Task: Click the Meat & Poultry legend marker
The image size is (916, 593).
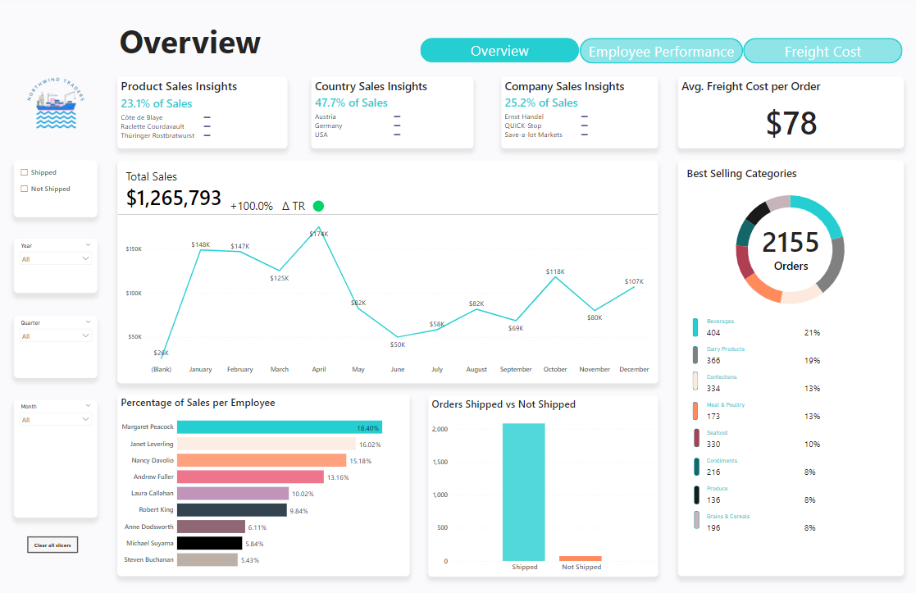Action: click(x=695, y=411)
